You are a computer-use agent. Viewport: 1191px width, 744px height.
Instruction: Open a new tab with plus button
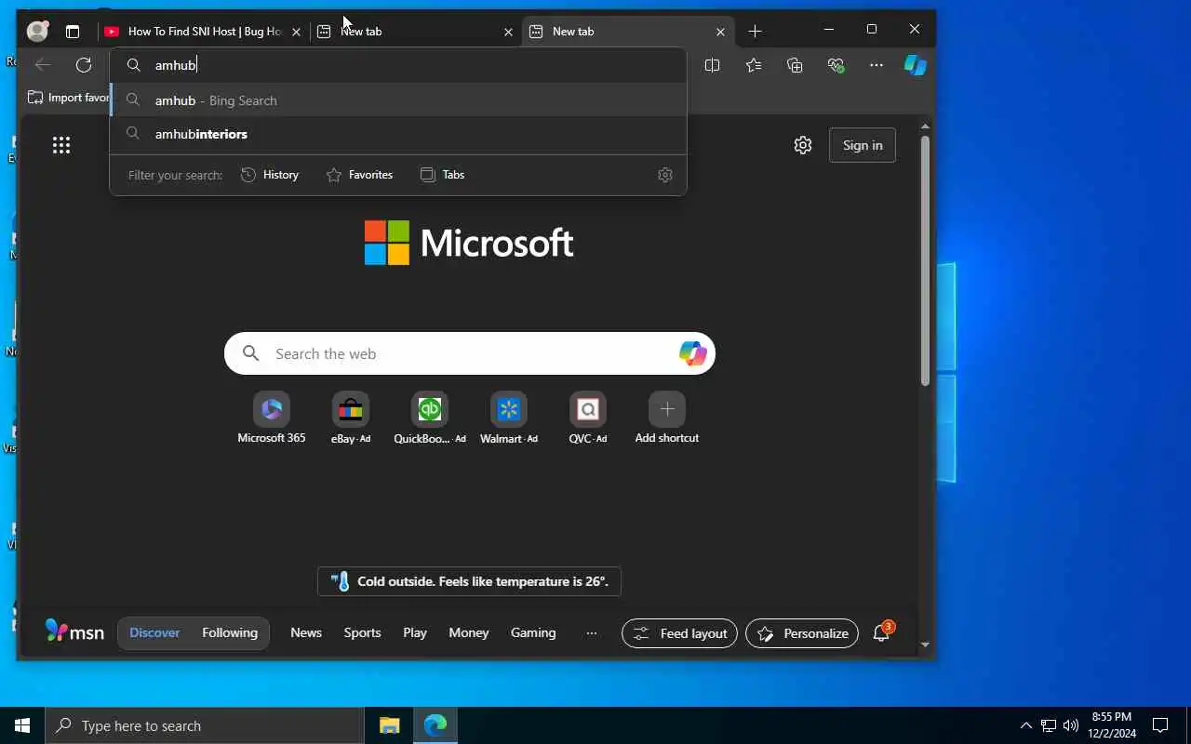point(755,32)
